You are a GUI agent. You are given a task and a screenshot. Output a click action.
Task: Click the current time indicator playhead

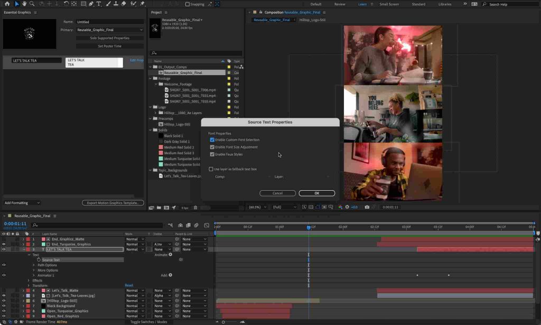pyautogui.click(x=309, y=227)
